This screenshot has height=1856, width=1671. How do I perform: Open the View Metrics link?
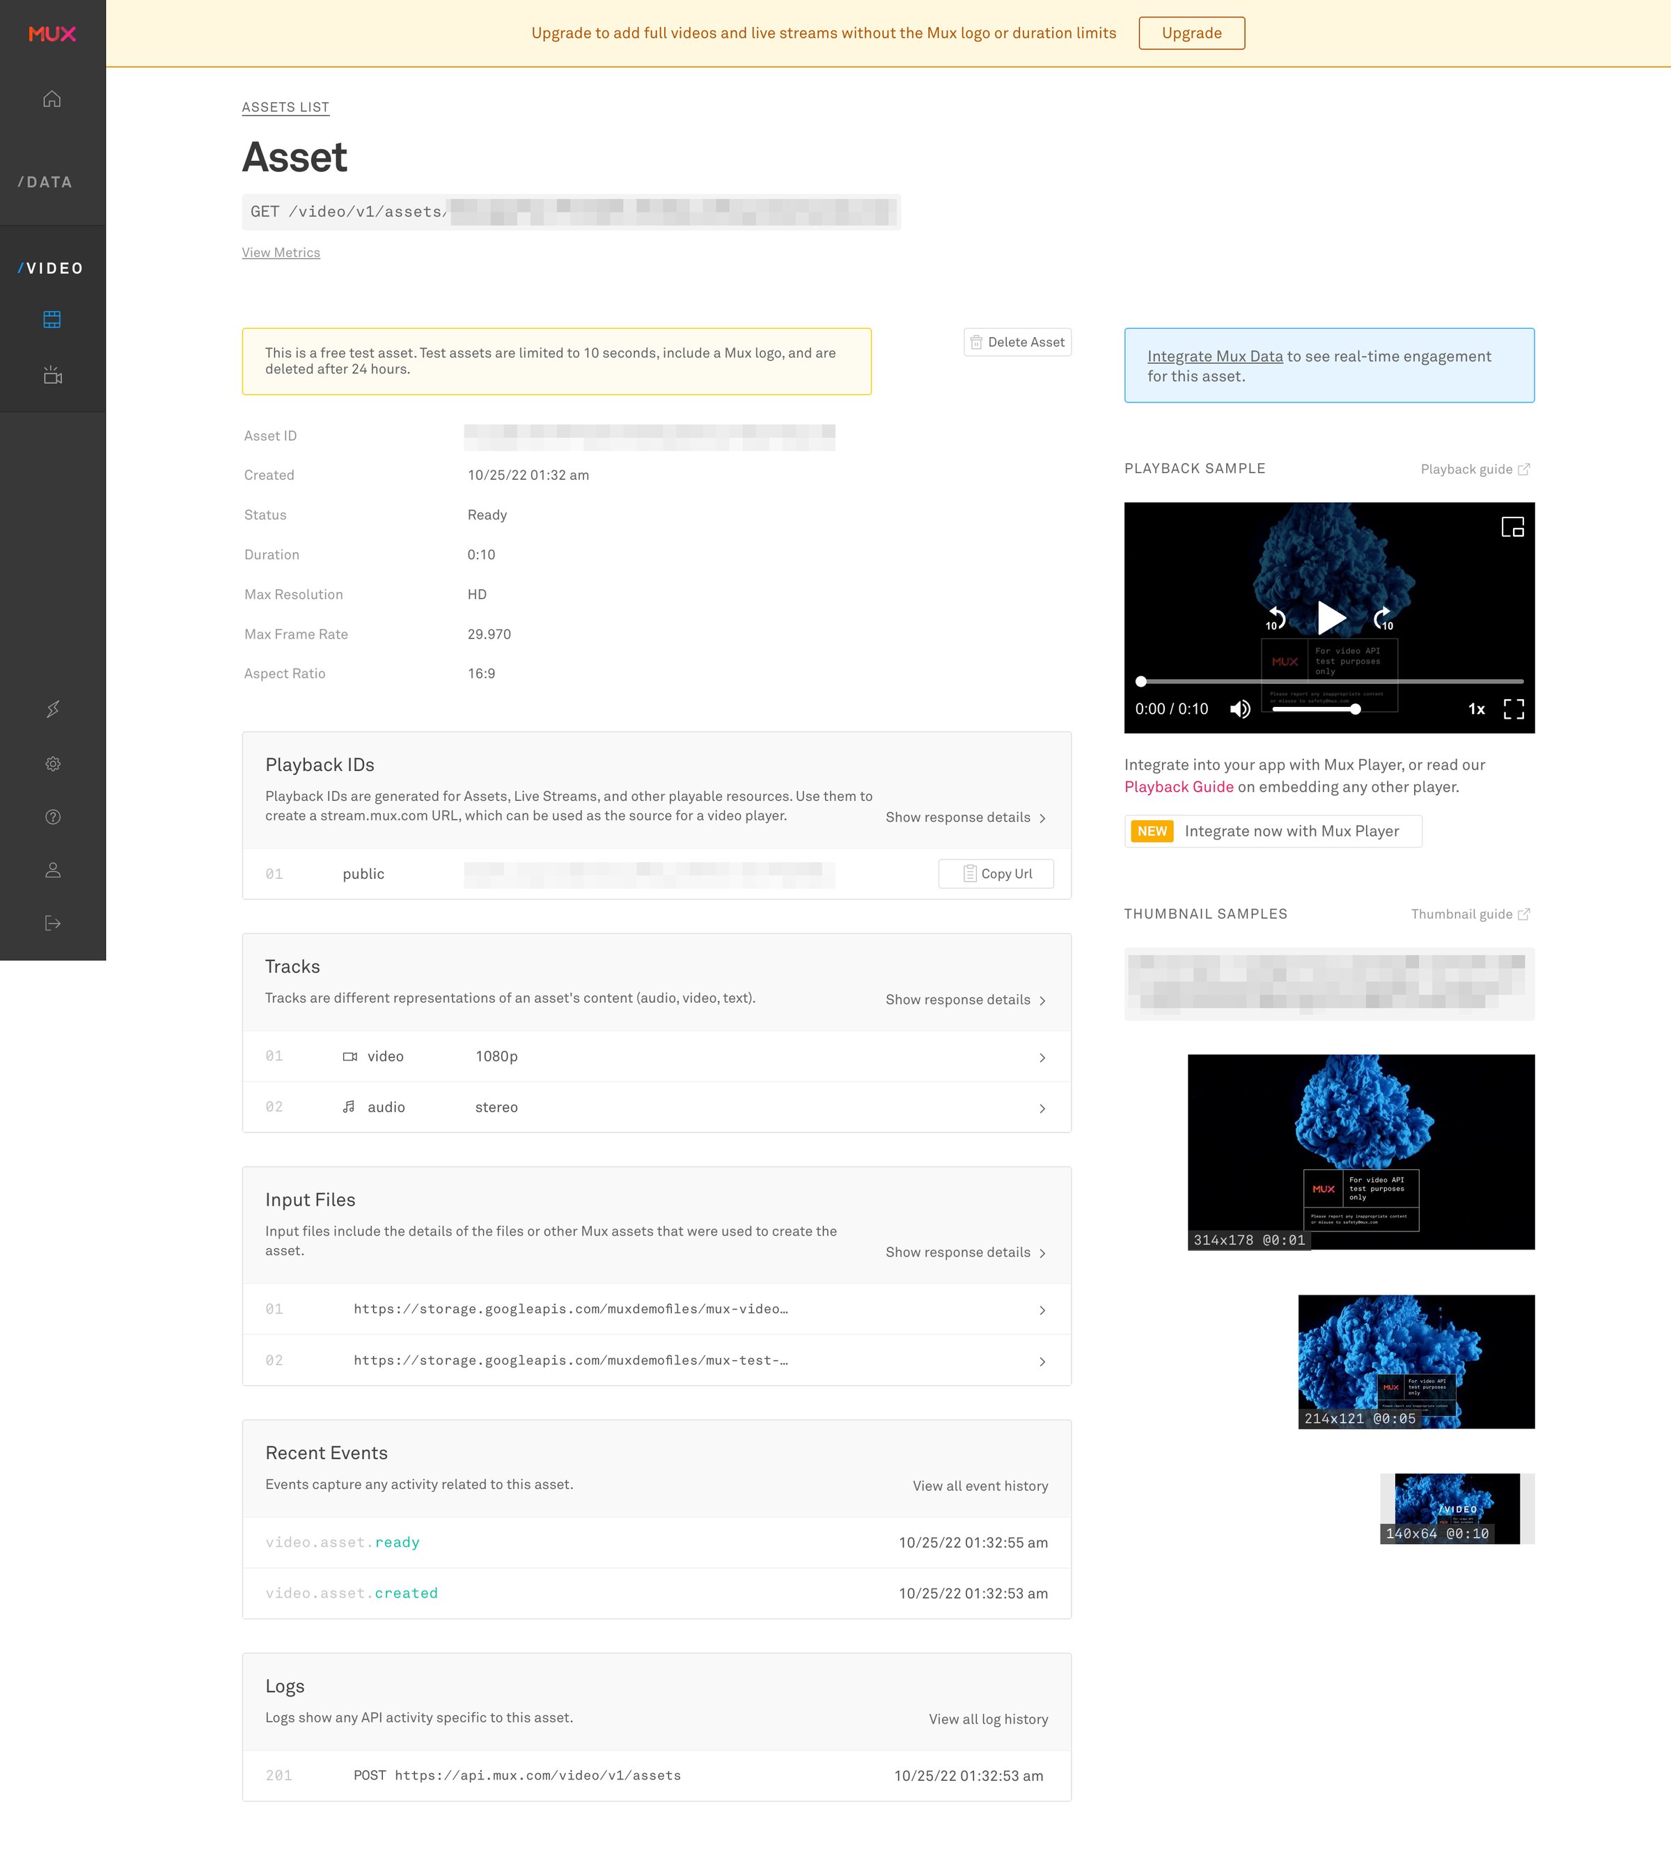point(281,253)
